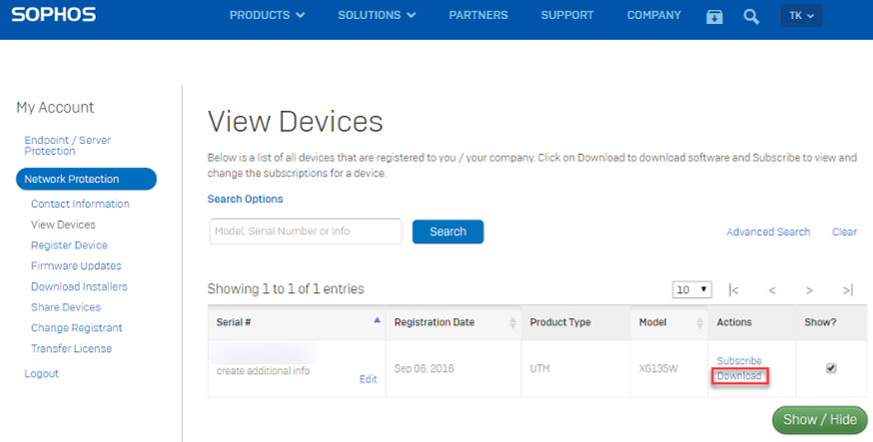Open the Partners menu item
The height and width of the screenshot is (442, 873).
pyautogui.click(x=478, y=16)
